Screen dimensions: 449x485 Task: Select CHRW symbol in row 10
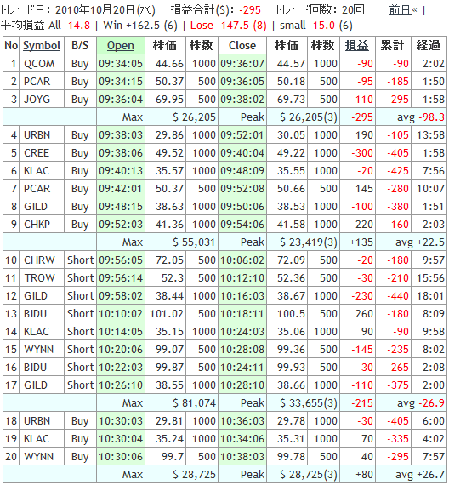point(39,260)
